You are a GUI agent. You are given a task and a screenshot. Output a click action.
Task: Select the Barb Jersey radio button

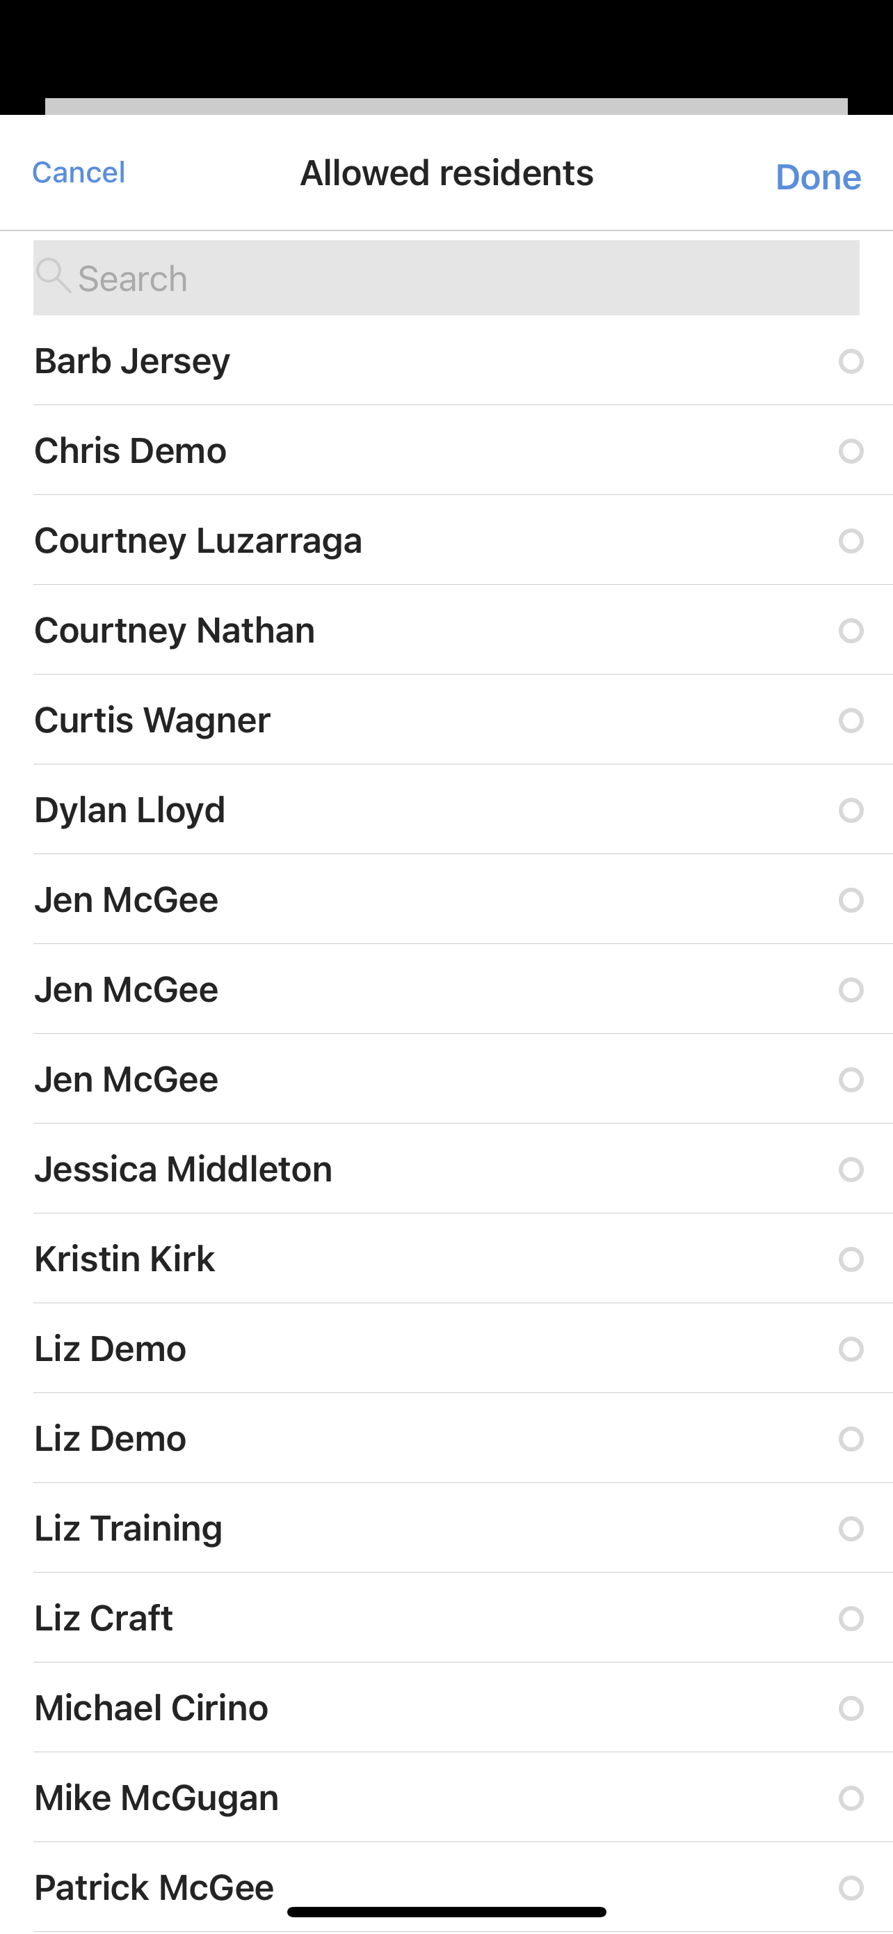(851, 361)
